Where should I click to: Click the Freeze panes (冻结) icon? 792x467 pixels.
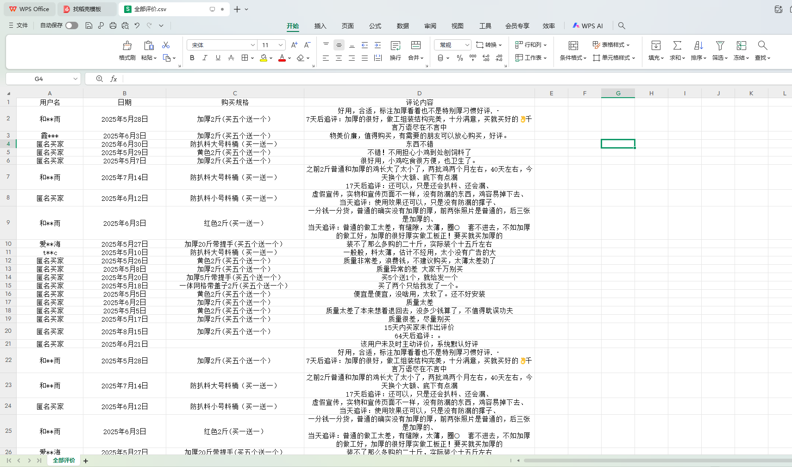pos(741,46)
